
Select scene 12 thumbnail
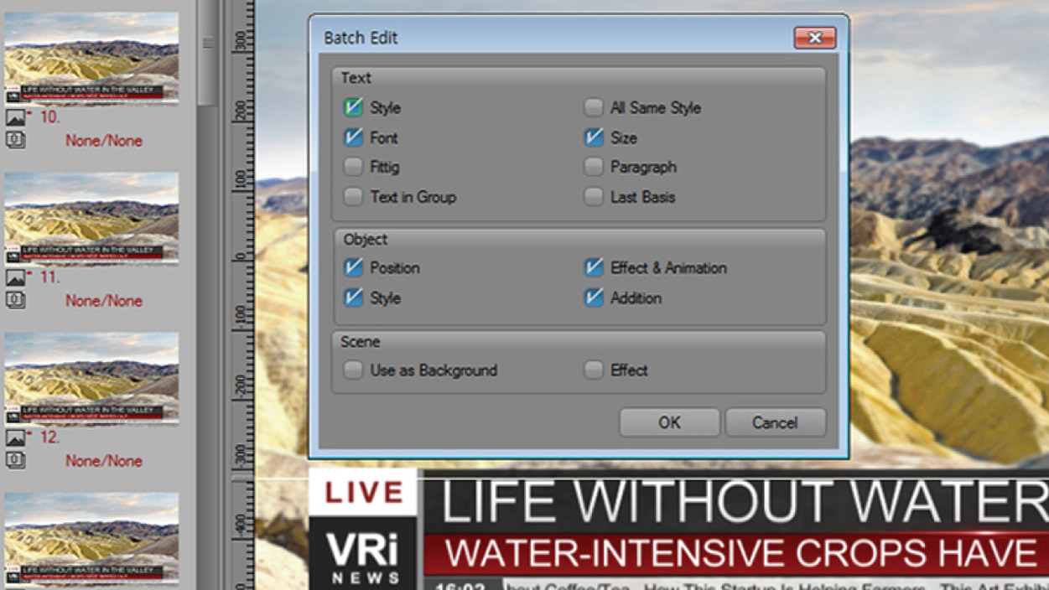click(91, 378)
